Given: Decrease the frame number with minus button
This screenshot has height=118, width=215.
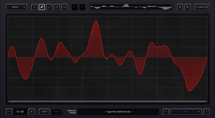Looking at the screenshot, I should click(9, 112).
